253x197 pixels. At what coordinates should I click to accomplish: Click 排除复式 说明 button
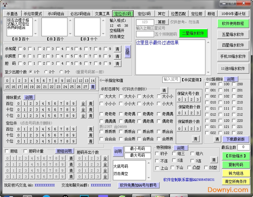29,97
